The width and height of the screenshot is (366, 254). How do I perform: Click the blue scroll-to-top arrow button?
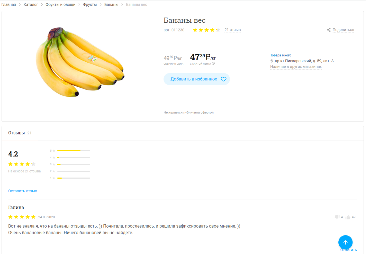pos(345,242)
